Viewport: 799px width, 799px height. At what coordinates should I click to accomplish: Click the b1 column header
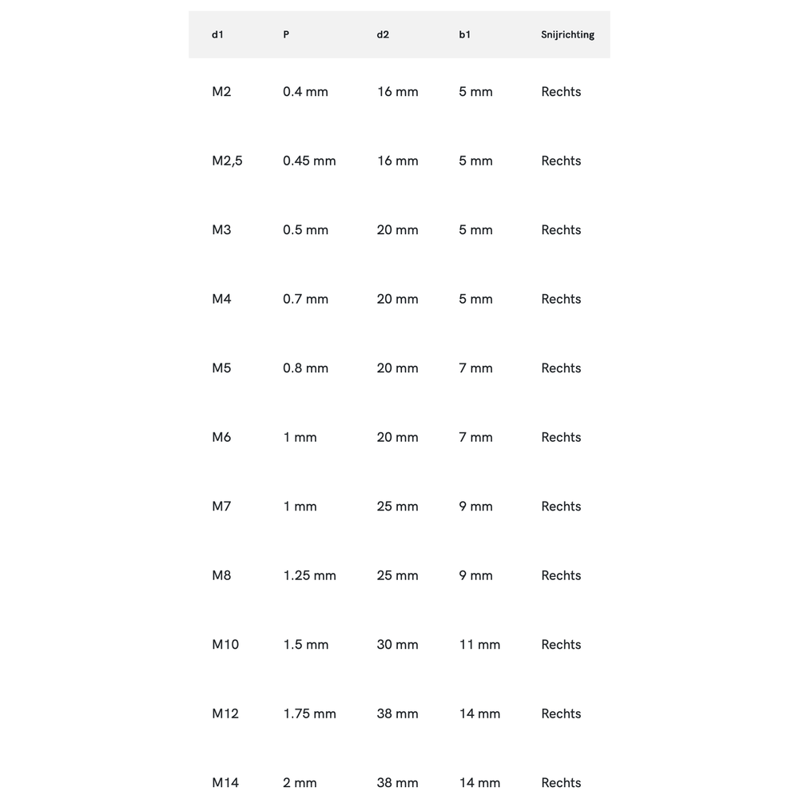click(465, 35)
